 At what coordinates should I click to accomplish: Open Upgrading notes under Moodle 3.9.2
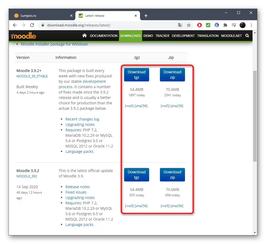(x=80, y=198)
